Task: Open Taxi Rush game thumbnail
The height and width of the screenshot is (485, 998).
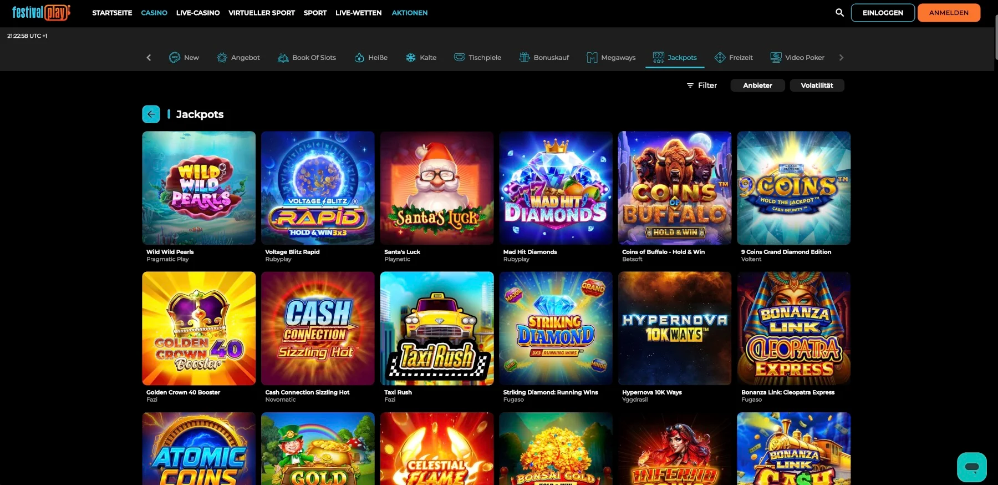Action: [437, 329]
